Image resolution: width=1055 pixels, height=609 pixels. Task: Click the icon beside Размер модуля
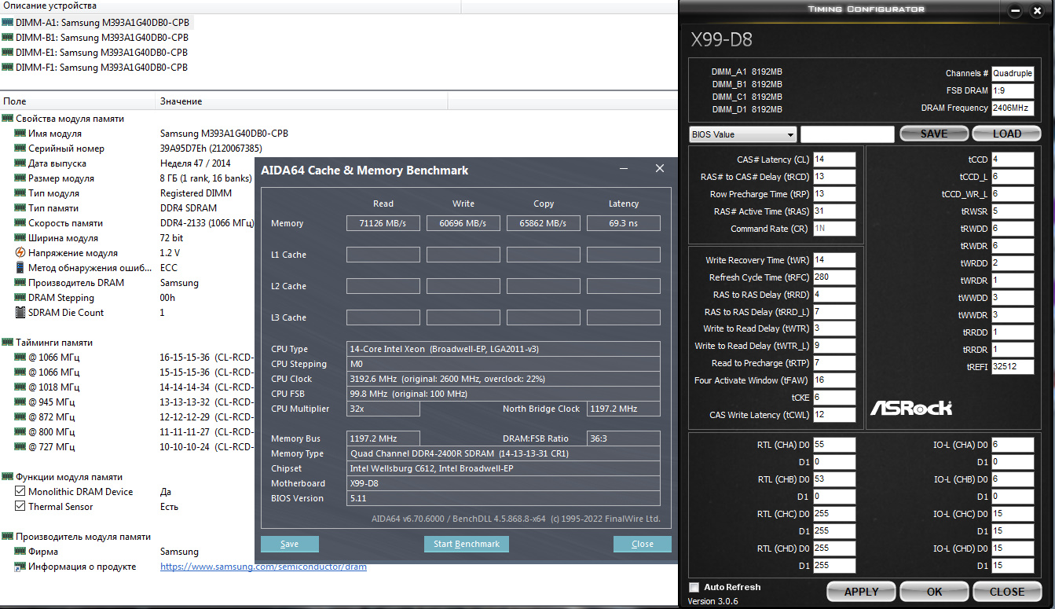tap(20, 178)
